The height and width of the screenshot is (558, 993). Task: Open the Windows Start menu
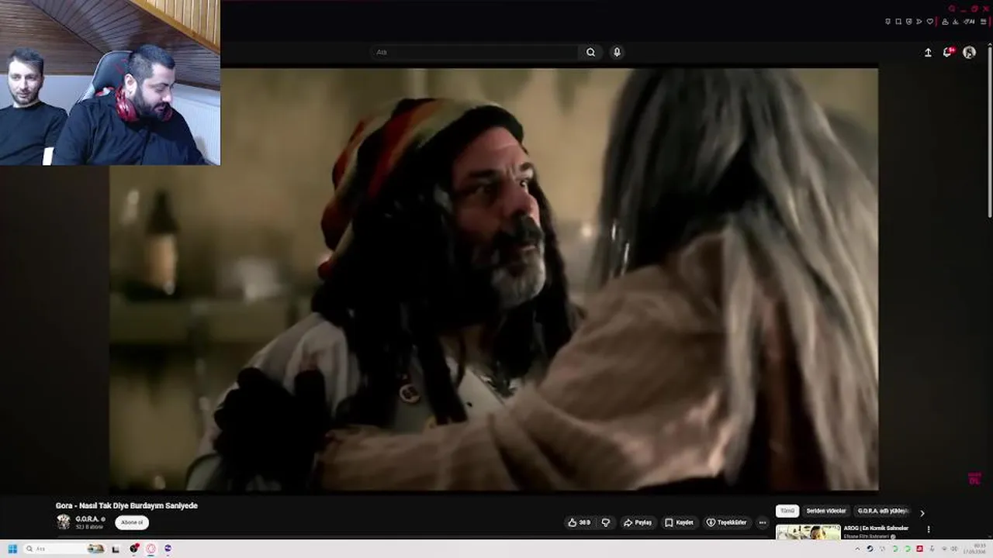(12, 549)
